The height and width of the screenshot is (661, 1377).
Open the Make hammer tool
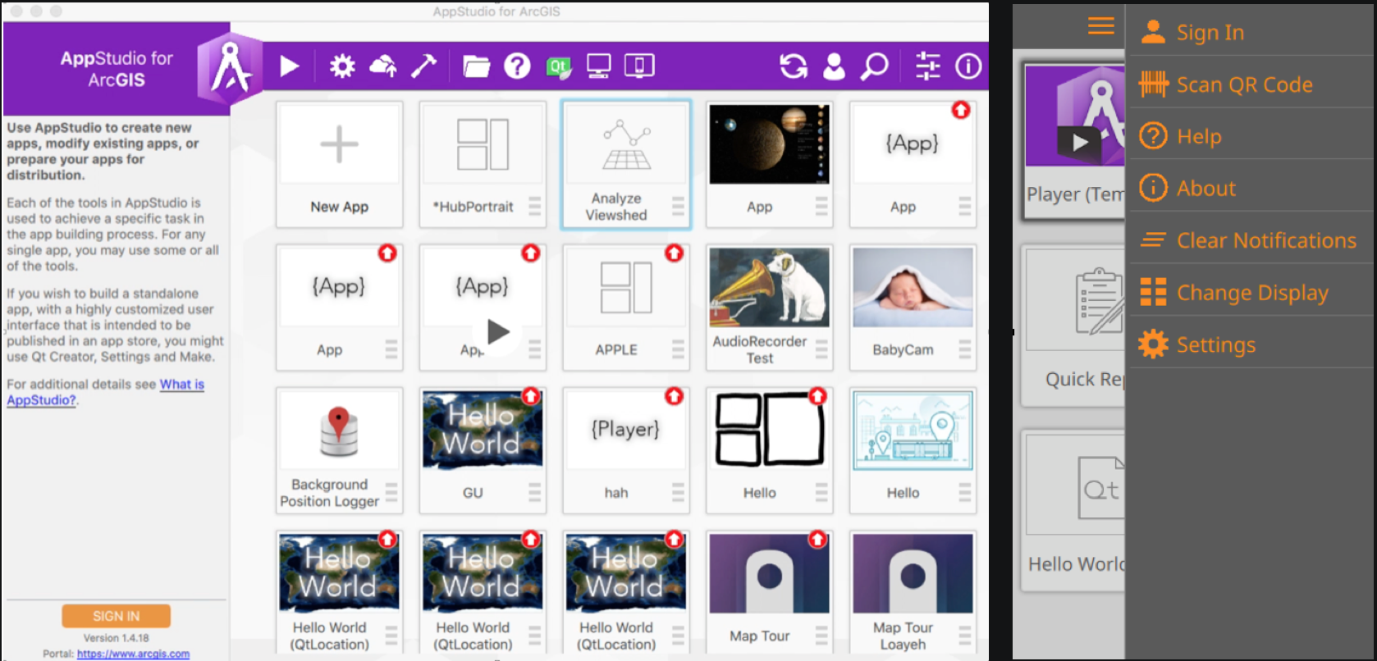click(x=423, y=66)
